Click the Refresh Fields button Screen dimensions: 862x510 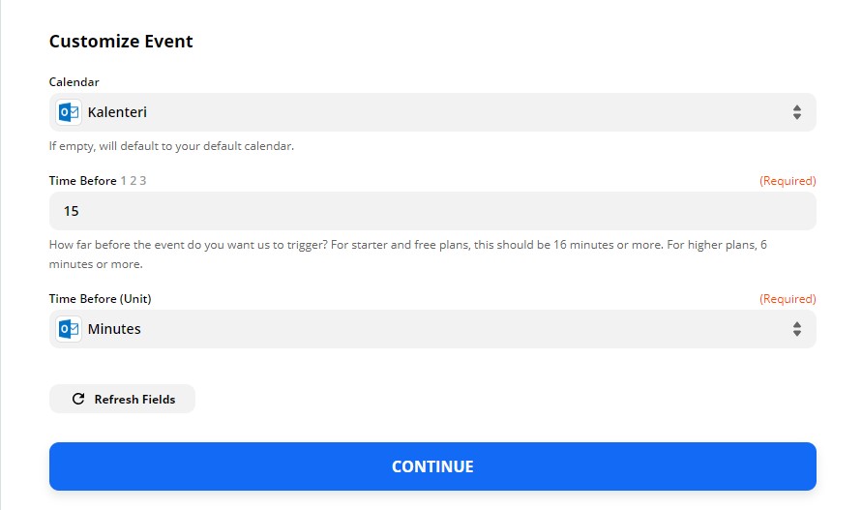click(122, 399)
